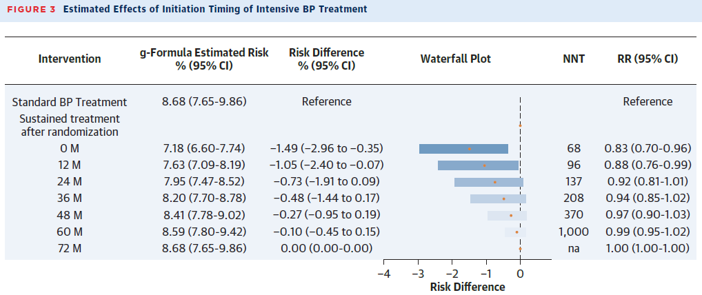Click the orange point in the 48 M row
Viewport: 702px width, 295px height.
[511, 215]
